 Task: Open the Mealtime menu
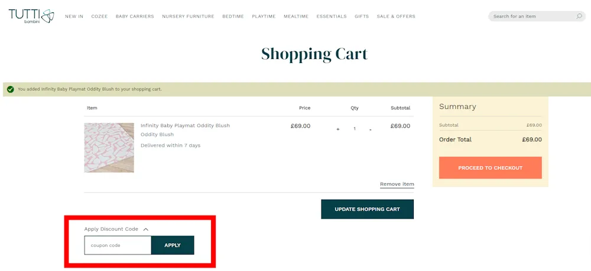click(x=296, y=16)
